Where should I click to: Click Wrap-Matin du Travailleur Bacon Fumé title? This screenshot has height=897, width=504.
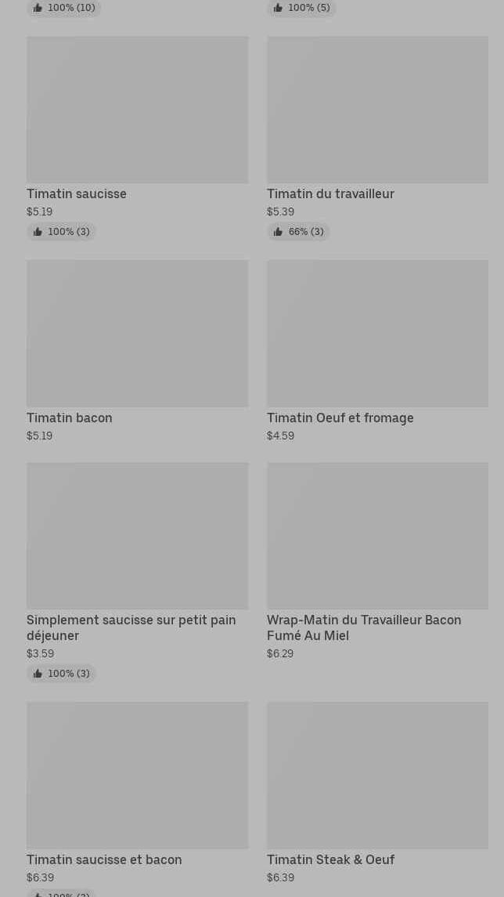(364, 628)
